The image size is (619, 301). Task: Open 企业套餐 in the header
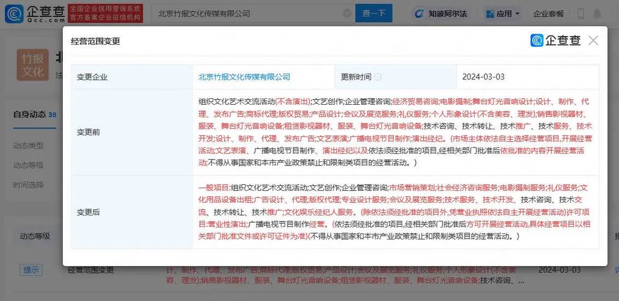(548, 14)
